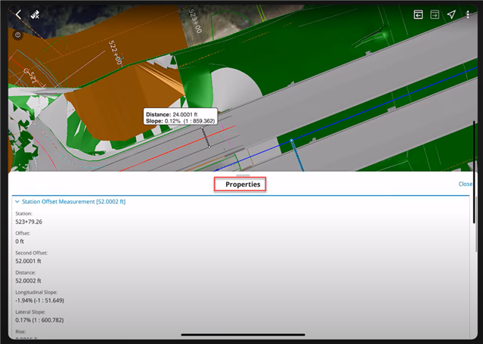Select the black dotted measurement line
Screen dimensions: 483x344
point(205,137)
